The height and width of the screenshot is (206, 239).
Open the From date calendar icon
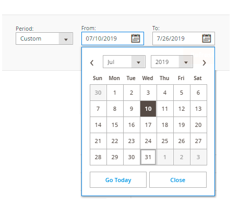tap(136, 38)
